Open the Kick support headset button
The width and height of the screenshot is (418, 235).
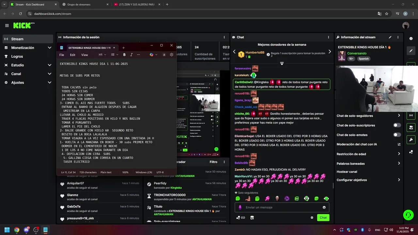click(408, 214)
